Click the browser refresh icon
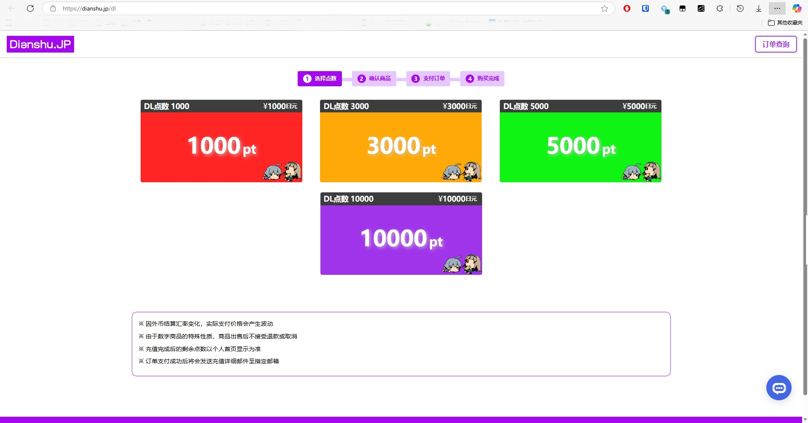808x423 pixels. pos(30,8)
